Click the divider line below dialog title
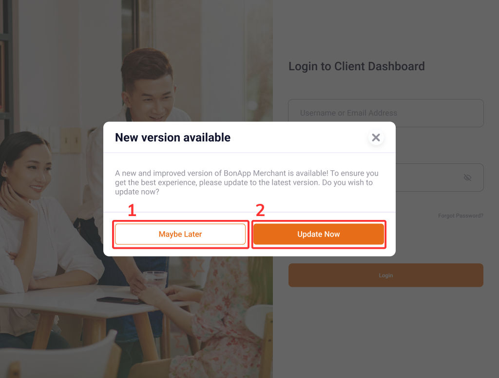 pos(249,153)
